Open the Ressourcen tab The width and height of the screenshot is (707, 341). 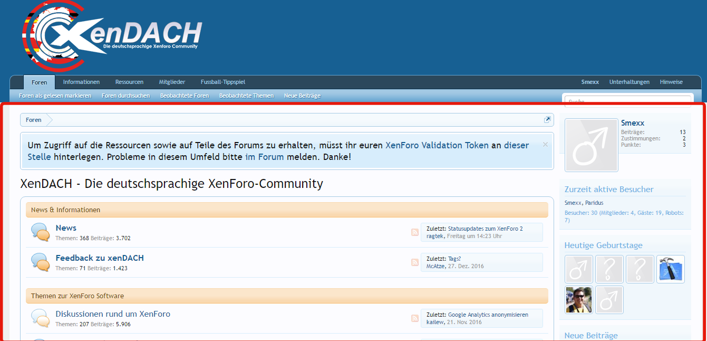click(x=129, y=82)
